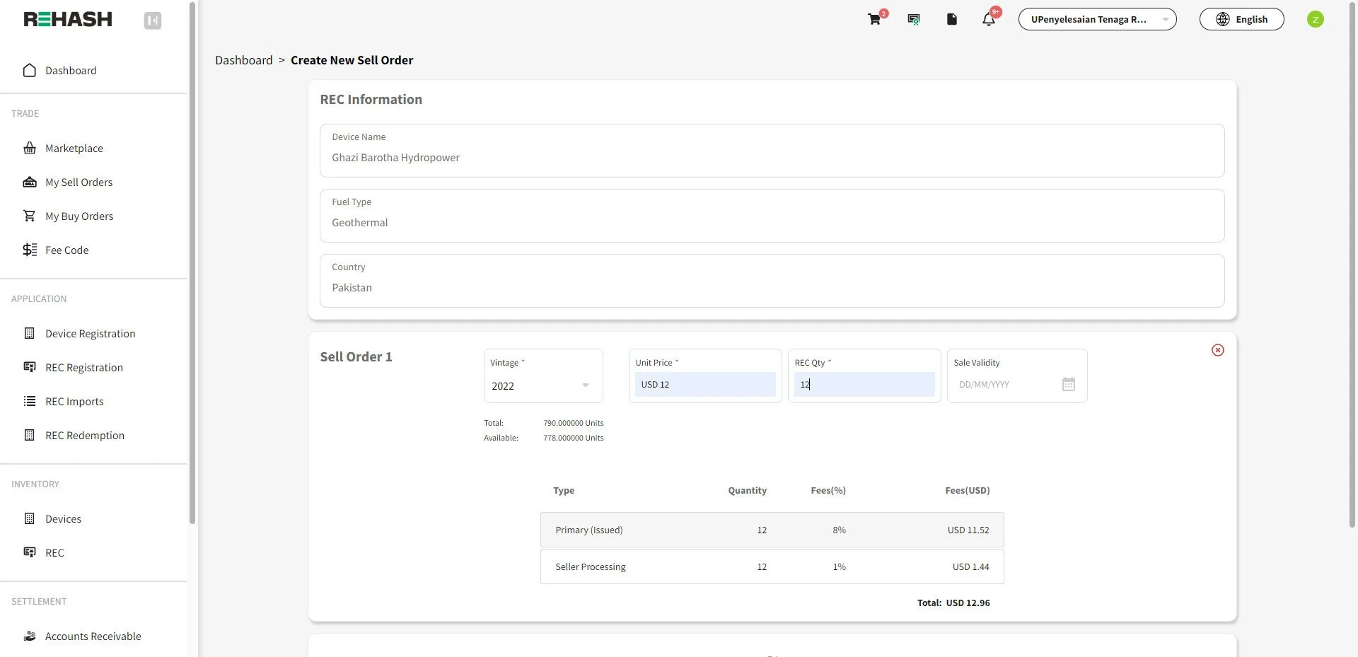
Task: Open REC inventory menu item
Action: [54, 552]
